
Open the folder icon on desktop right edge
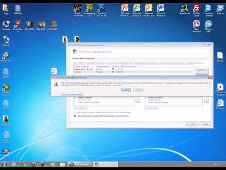point(220,57)
